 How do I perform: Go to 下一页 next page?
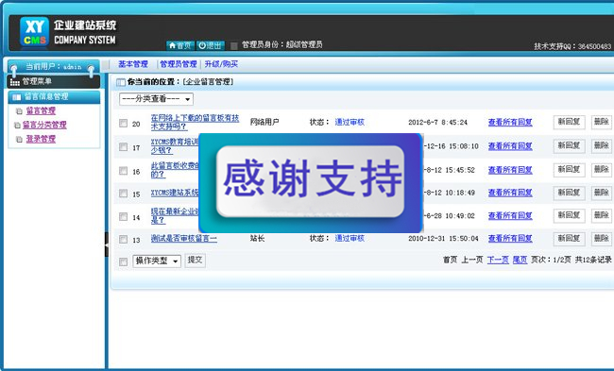coord(498,260)
